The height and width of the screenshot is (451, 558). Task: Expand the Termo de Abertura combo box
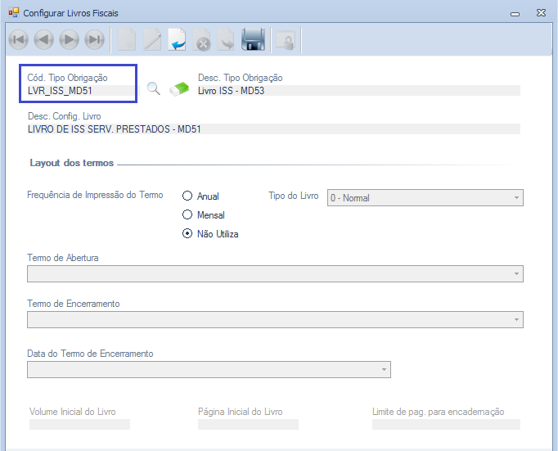tap(275, 273)
